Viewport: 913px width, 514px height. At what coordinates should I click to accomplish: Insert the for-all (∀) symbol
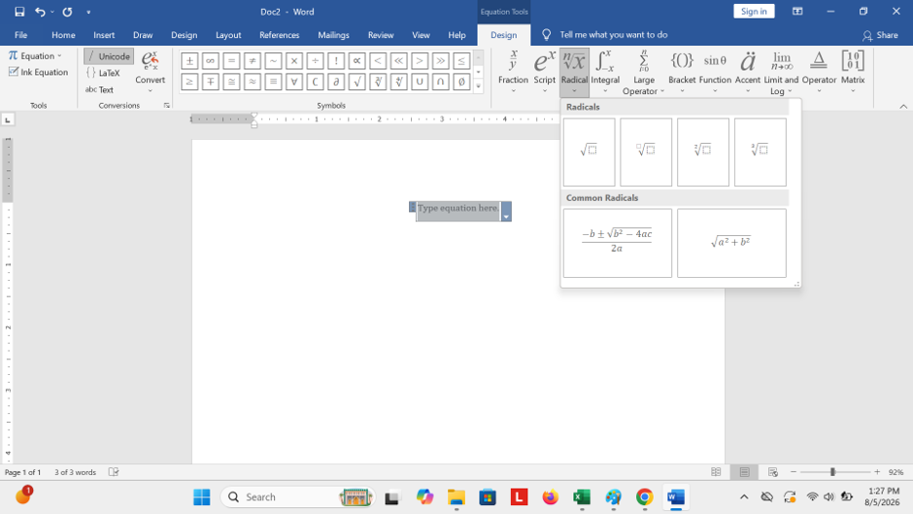(x=294, y=82)
